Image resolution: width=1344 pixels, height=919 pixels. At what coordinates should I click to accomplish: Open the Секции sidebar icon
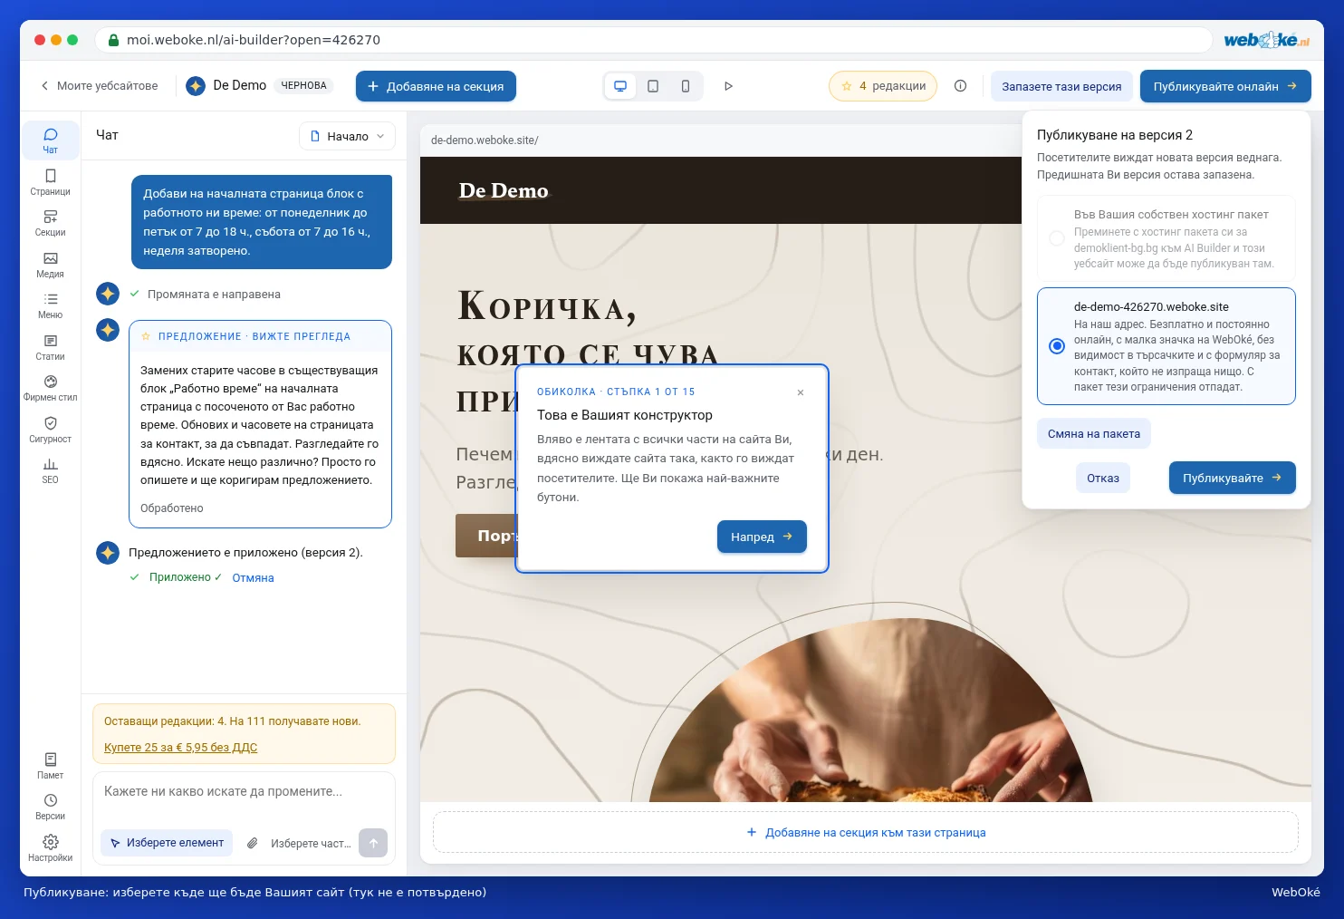[x=50, y=223]
